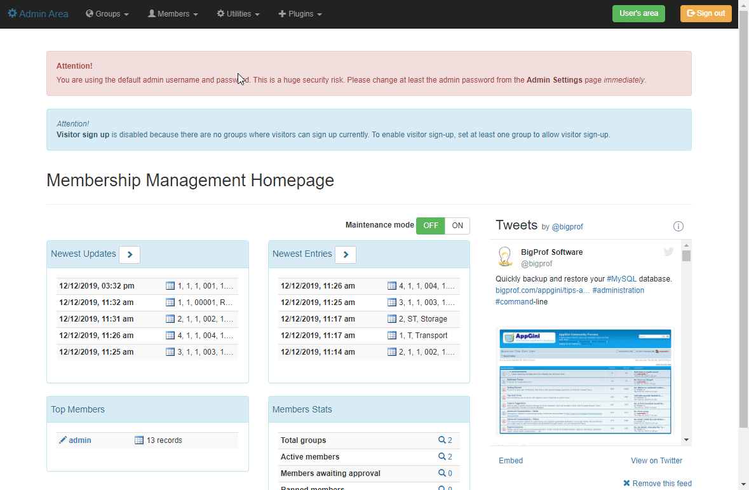749x490 pixels.
Task: Click the pencil edit icon beside admin
Action: [x=63, y=440]
